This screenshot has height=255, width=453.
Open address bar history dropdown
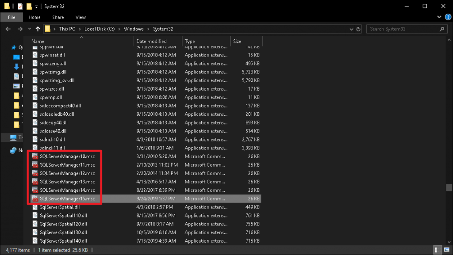pyautogui.click(x=351, y=29)
